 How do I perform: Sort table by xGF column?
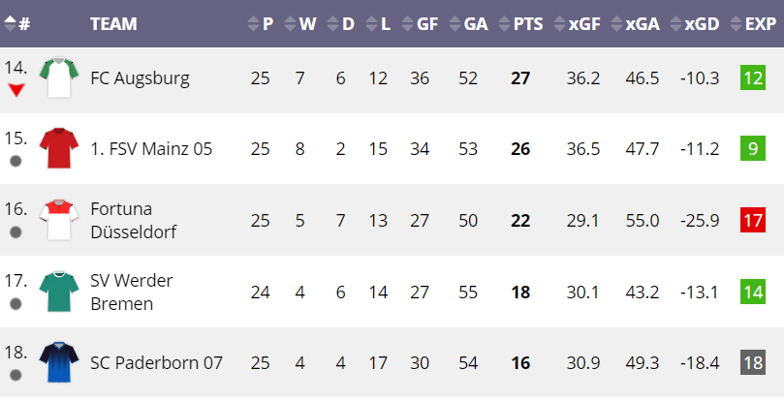(578, 23)
